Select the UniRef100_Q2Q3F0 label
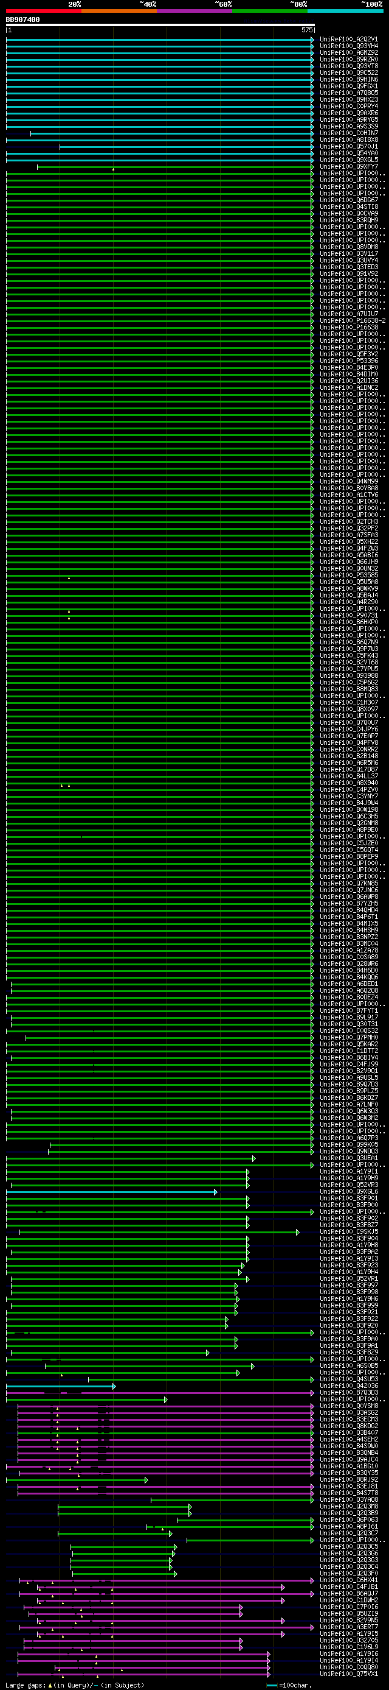Viewport: 389px width, 1690px height. coord(348,1573)
